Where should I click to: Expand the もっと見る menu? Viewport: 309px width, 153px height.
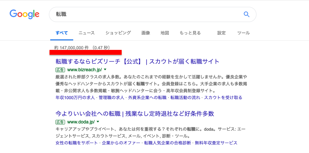pos(190,33)
